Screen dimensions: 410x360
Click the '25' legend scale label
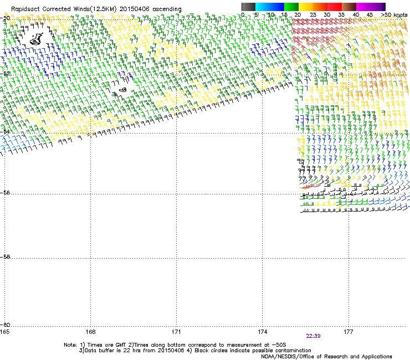(x=313, y=14)
